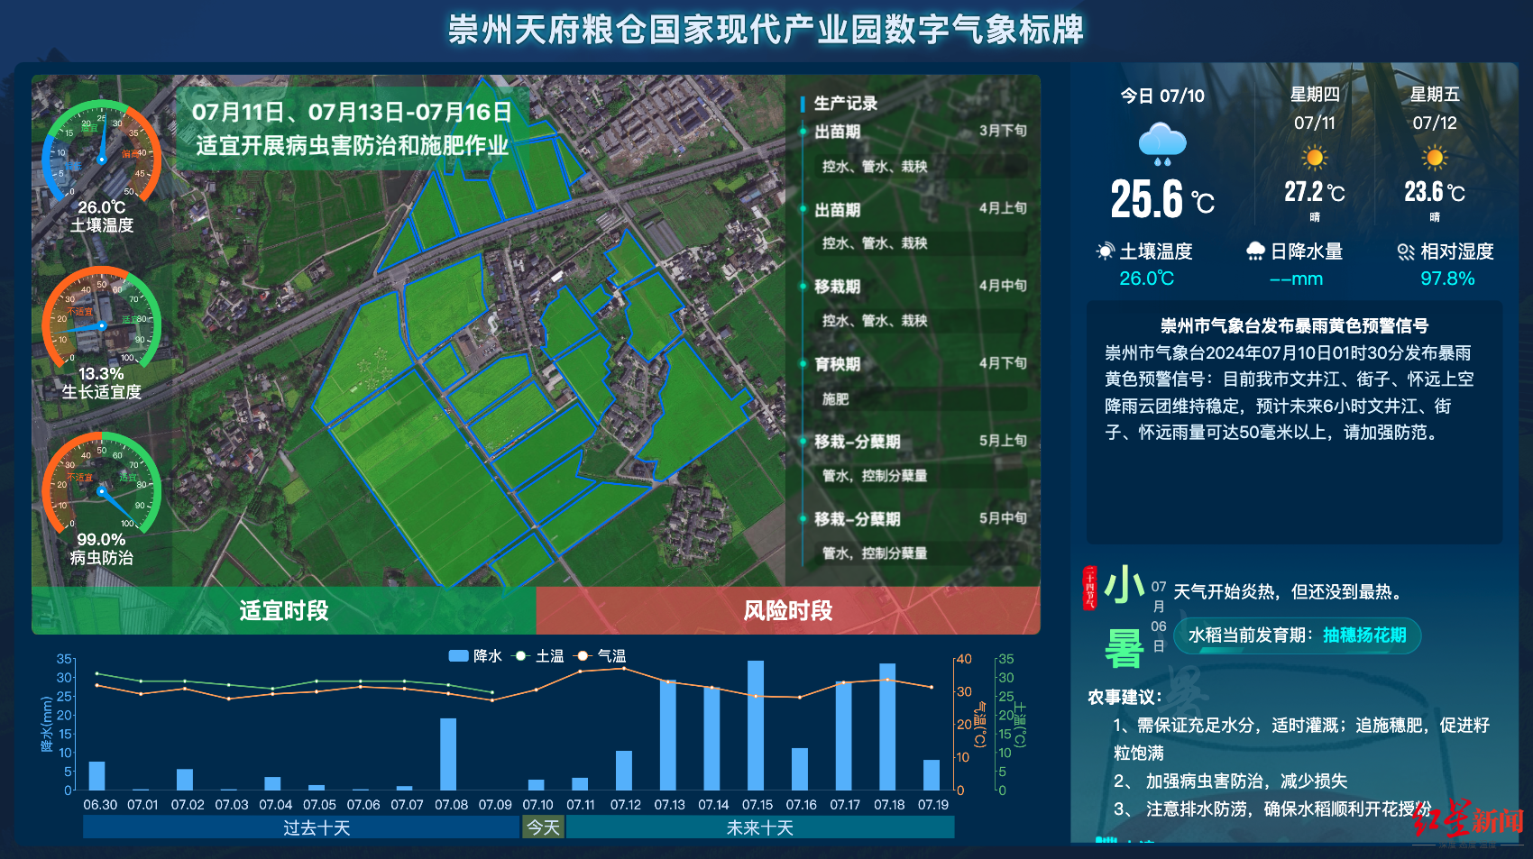Switch to the 风险时段 tab
The height and width of the screenshot is (859, 1533).
point(787,611)
